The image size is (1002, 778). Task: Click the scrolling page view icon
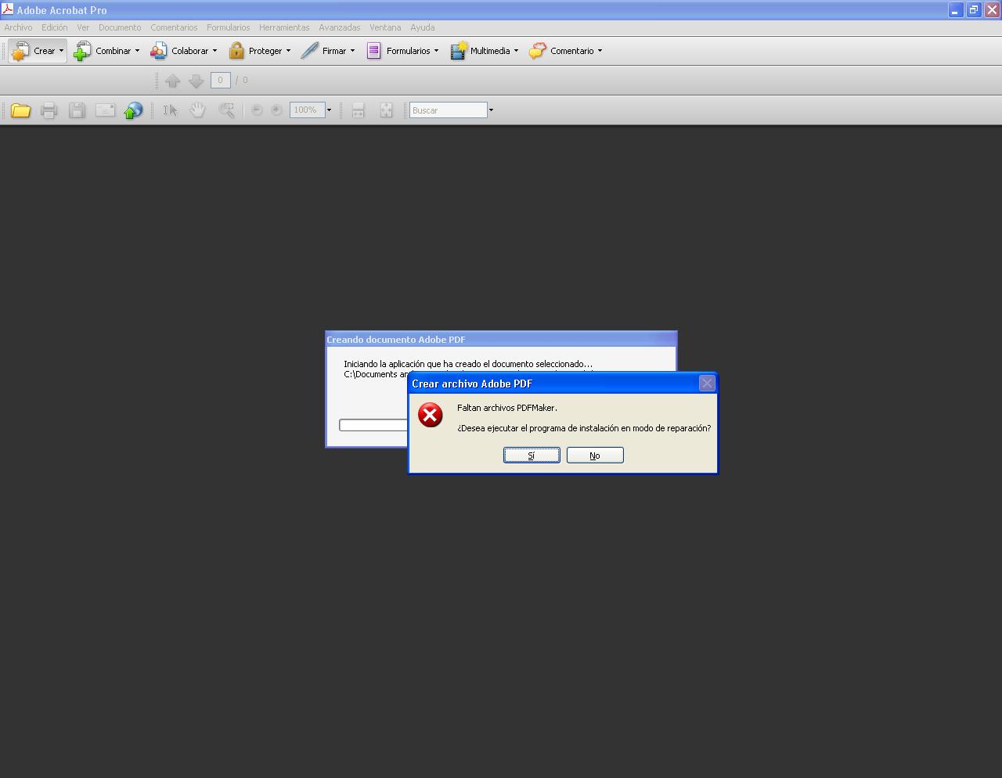pyautogui.click(x=358, y=110)
